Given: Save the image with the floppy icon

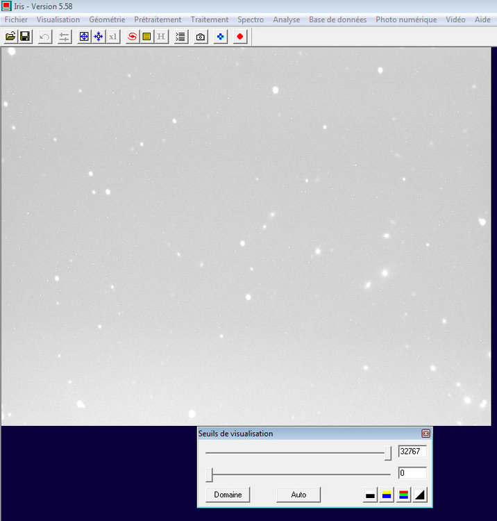Looking at the screenshot, I should click(x=25, y=36).
